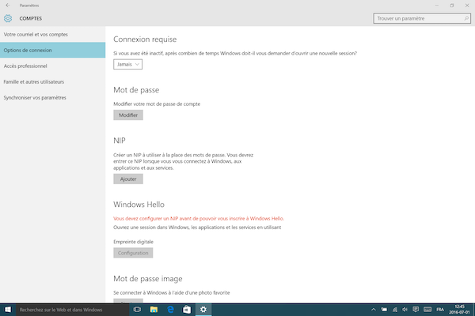
Task: Open Task View from the taskbar
Action: [137, 310]
